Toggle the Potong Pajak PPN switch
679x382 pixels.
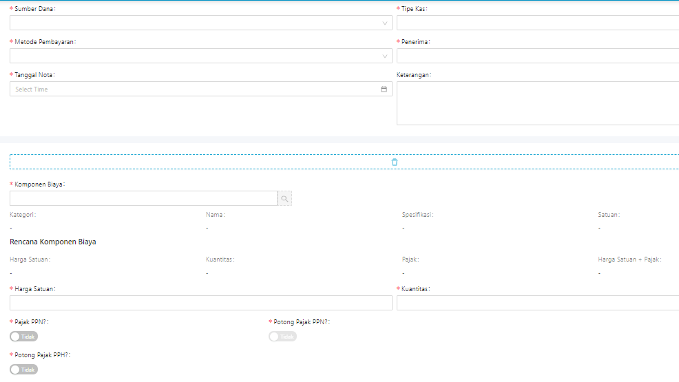pyautogui.click(x=283, y=337)
